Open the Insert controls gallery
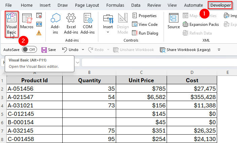 click(x=108, y=23)
